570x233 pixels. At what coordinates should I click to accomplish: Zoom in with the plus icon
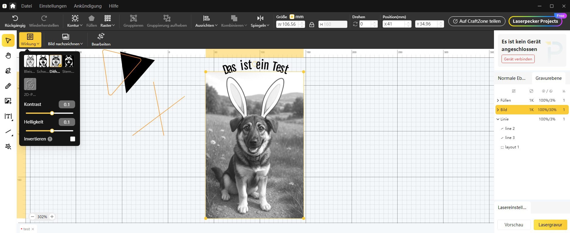[x=52, y=217]
